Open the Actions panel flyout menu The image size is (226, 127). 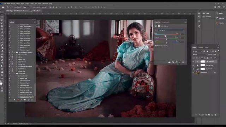35,22
